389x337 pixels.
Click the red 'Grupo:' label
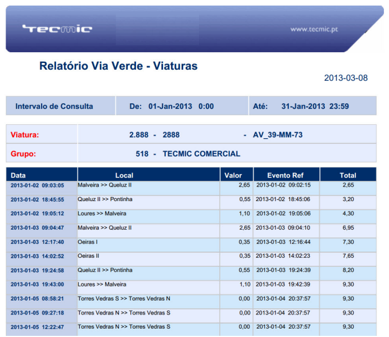tap(23, 154)
